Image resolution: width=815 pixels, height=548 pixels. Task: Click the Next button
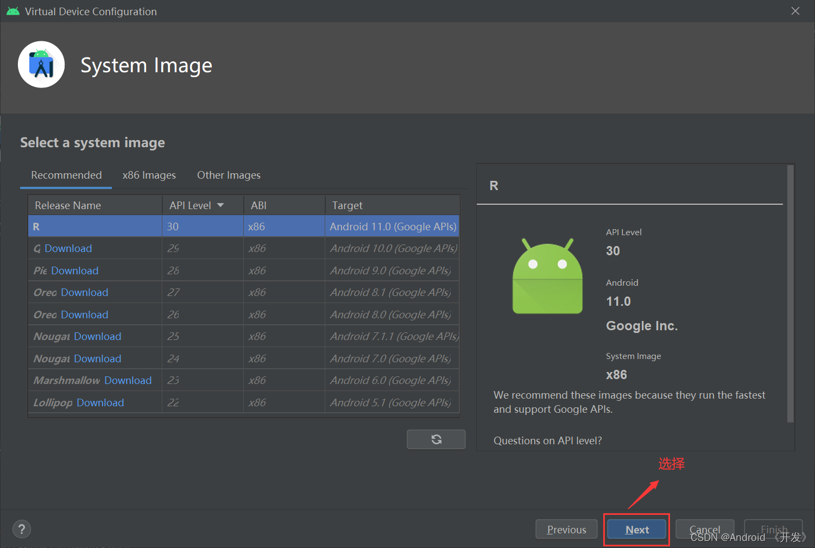(x=637, y=530)
